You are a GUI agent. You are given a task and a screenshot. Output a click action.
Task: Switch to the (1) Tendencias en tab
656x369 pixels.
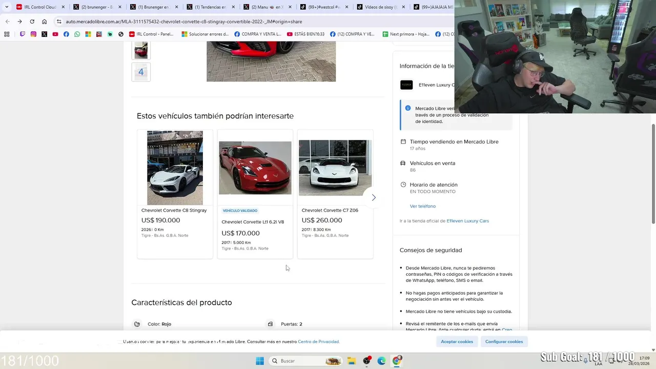(x=210, y=7)
